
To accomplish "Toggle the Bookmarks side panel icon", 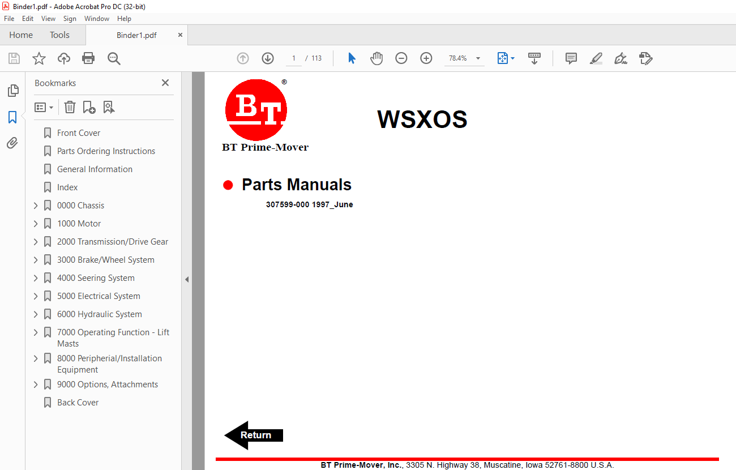I will point(12,117).
